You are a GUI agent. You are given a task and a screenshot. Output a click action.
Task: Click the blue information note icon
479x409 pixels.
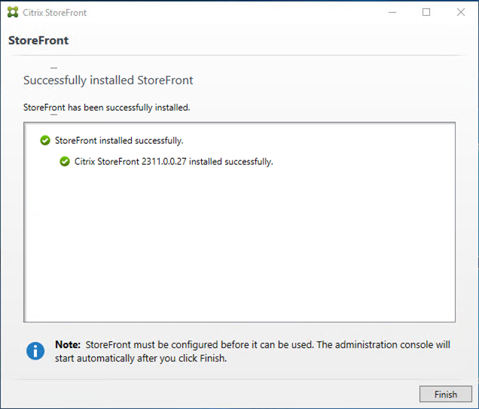click(x=35, y=351)
